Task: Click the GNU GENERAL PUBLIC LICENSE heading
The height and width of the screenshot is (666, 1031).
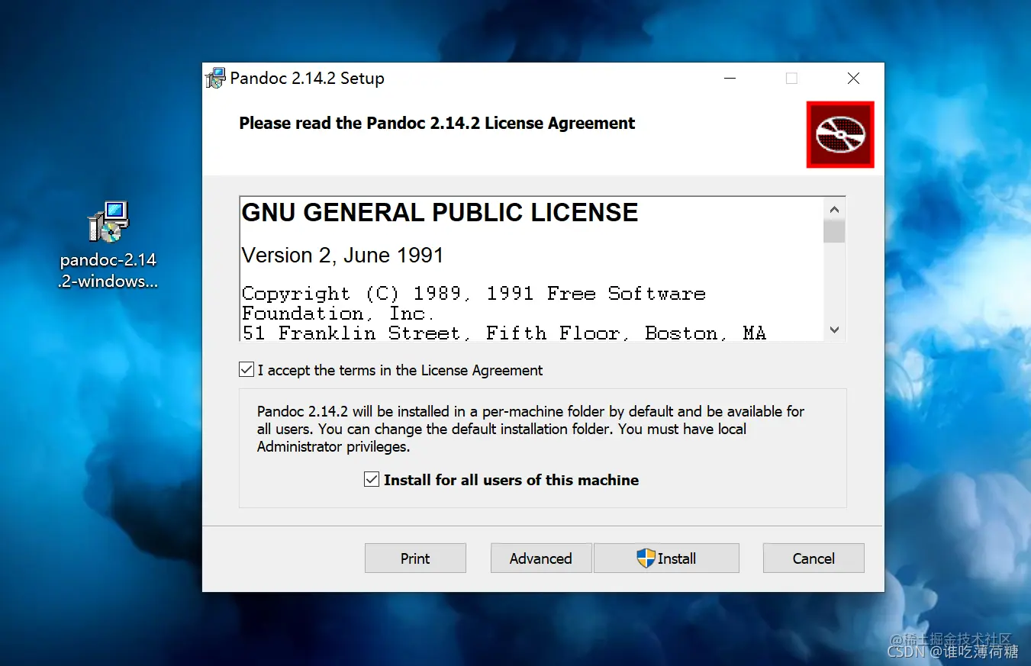Action: click(440, 213)
